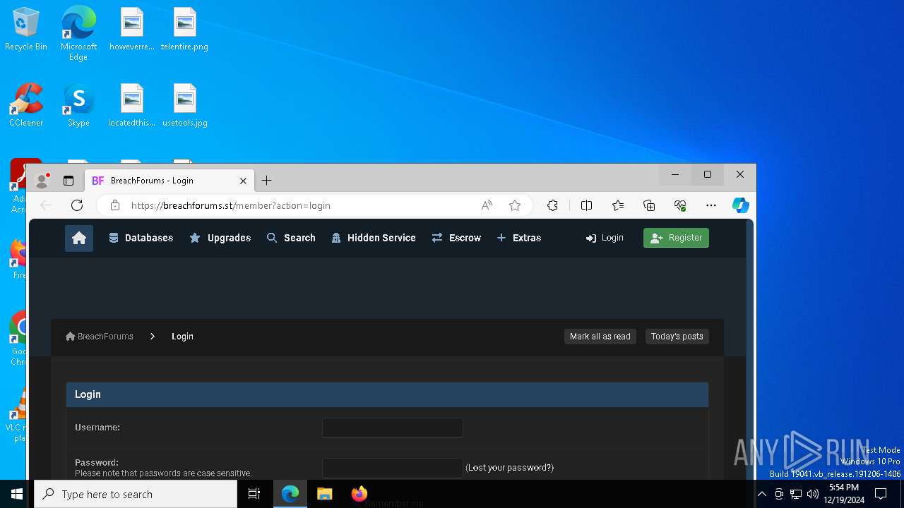Click the Edge profile avatar icon
Image resolution: width=904 pixels, height=508 pixels.
pos(42,181)
